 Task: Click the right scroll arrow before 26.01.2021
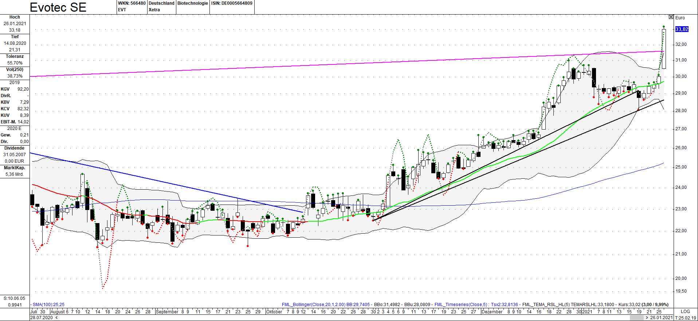coord(647,318)
